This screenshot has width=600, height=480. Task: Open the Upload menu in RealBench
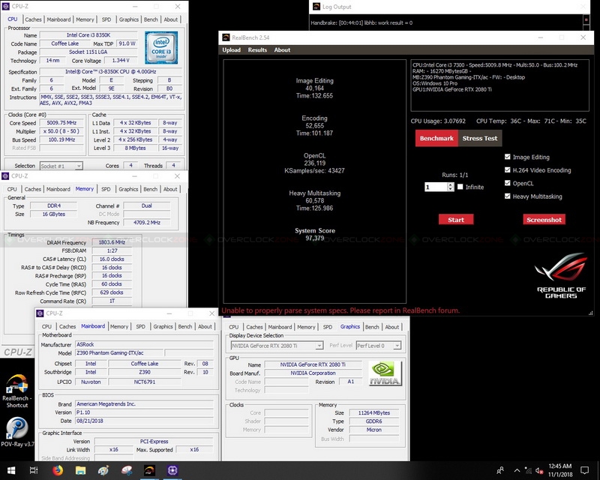(x=232, y=49)
